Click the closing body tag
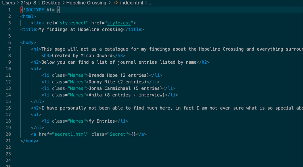Viewport: 303px width, 167px height. [30, 141]
